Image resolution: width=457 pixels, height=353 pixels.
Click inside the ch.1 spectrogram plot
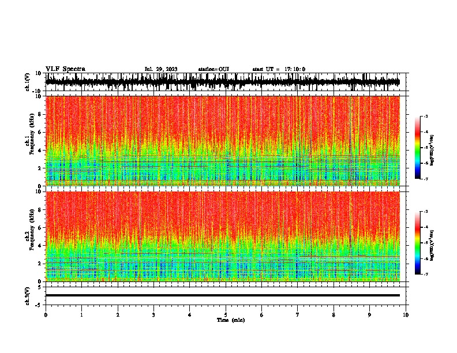pyautogui.click(x=223, y=141)
